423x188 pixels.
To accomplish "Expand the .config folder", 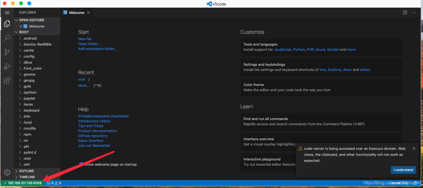I will pos(37,56).
